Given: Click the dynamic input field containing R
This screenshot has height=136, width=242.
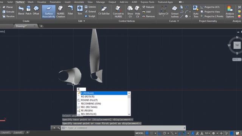Looking at the screenshot, I should click(81, 89).
